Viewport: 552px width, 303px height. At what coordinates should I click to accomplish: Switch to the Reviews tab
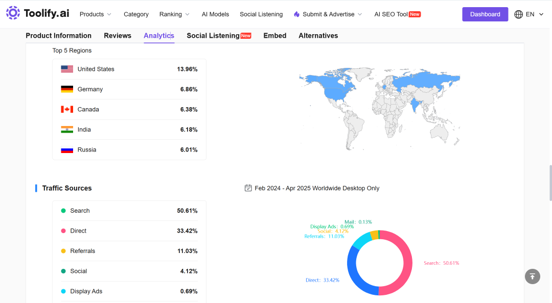pyautogui.click(x=118, y=36)
